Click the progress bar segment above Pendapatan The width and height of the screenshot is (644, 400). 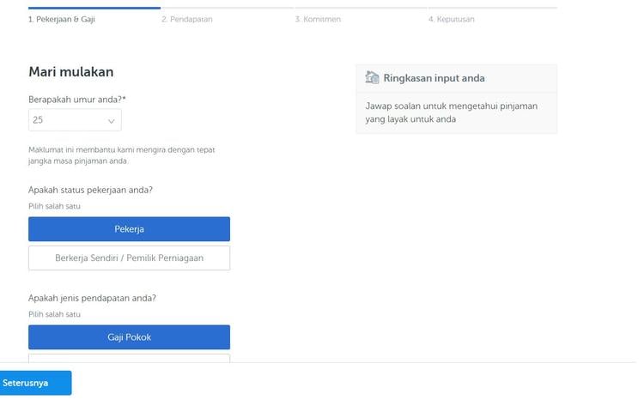point(228,8)
